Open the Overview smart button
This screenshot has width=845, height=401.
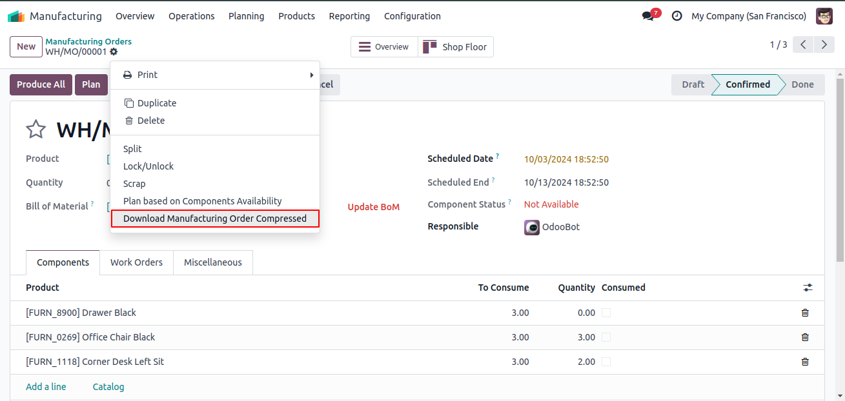384,47
